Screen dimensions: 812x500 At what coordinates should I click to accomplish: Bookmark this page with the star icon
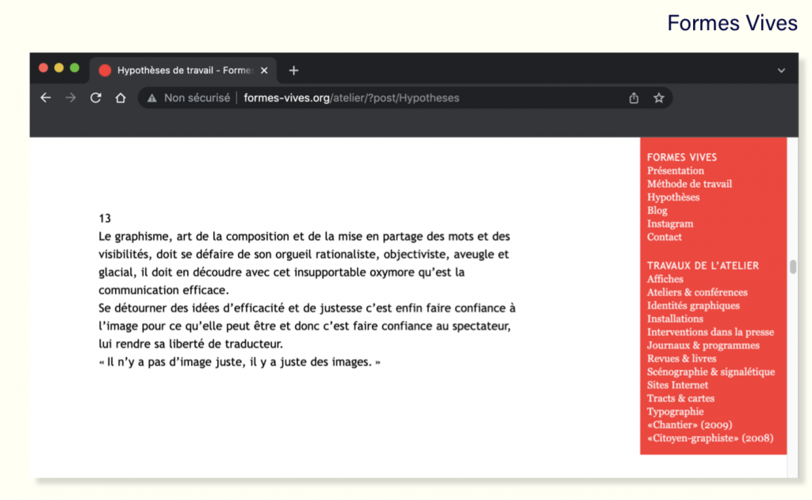[x=659, y=97]
